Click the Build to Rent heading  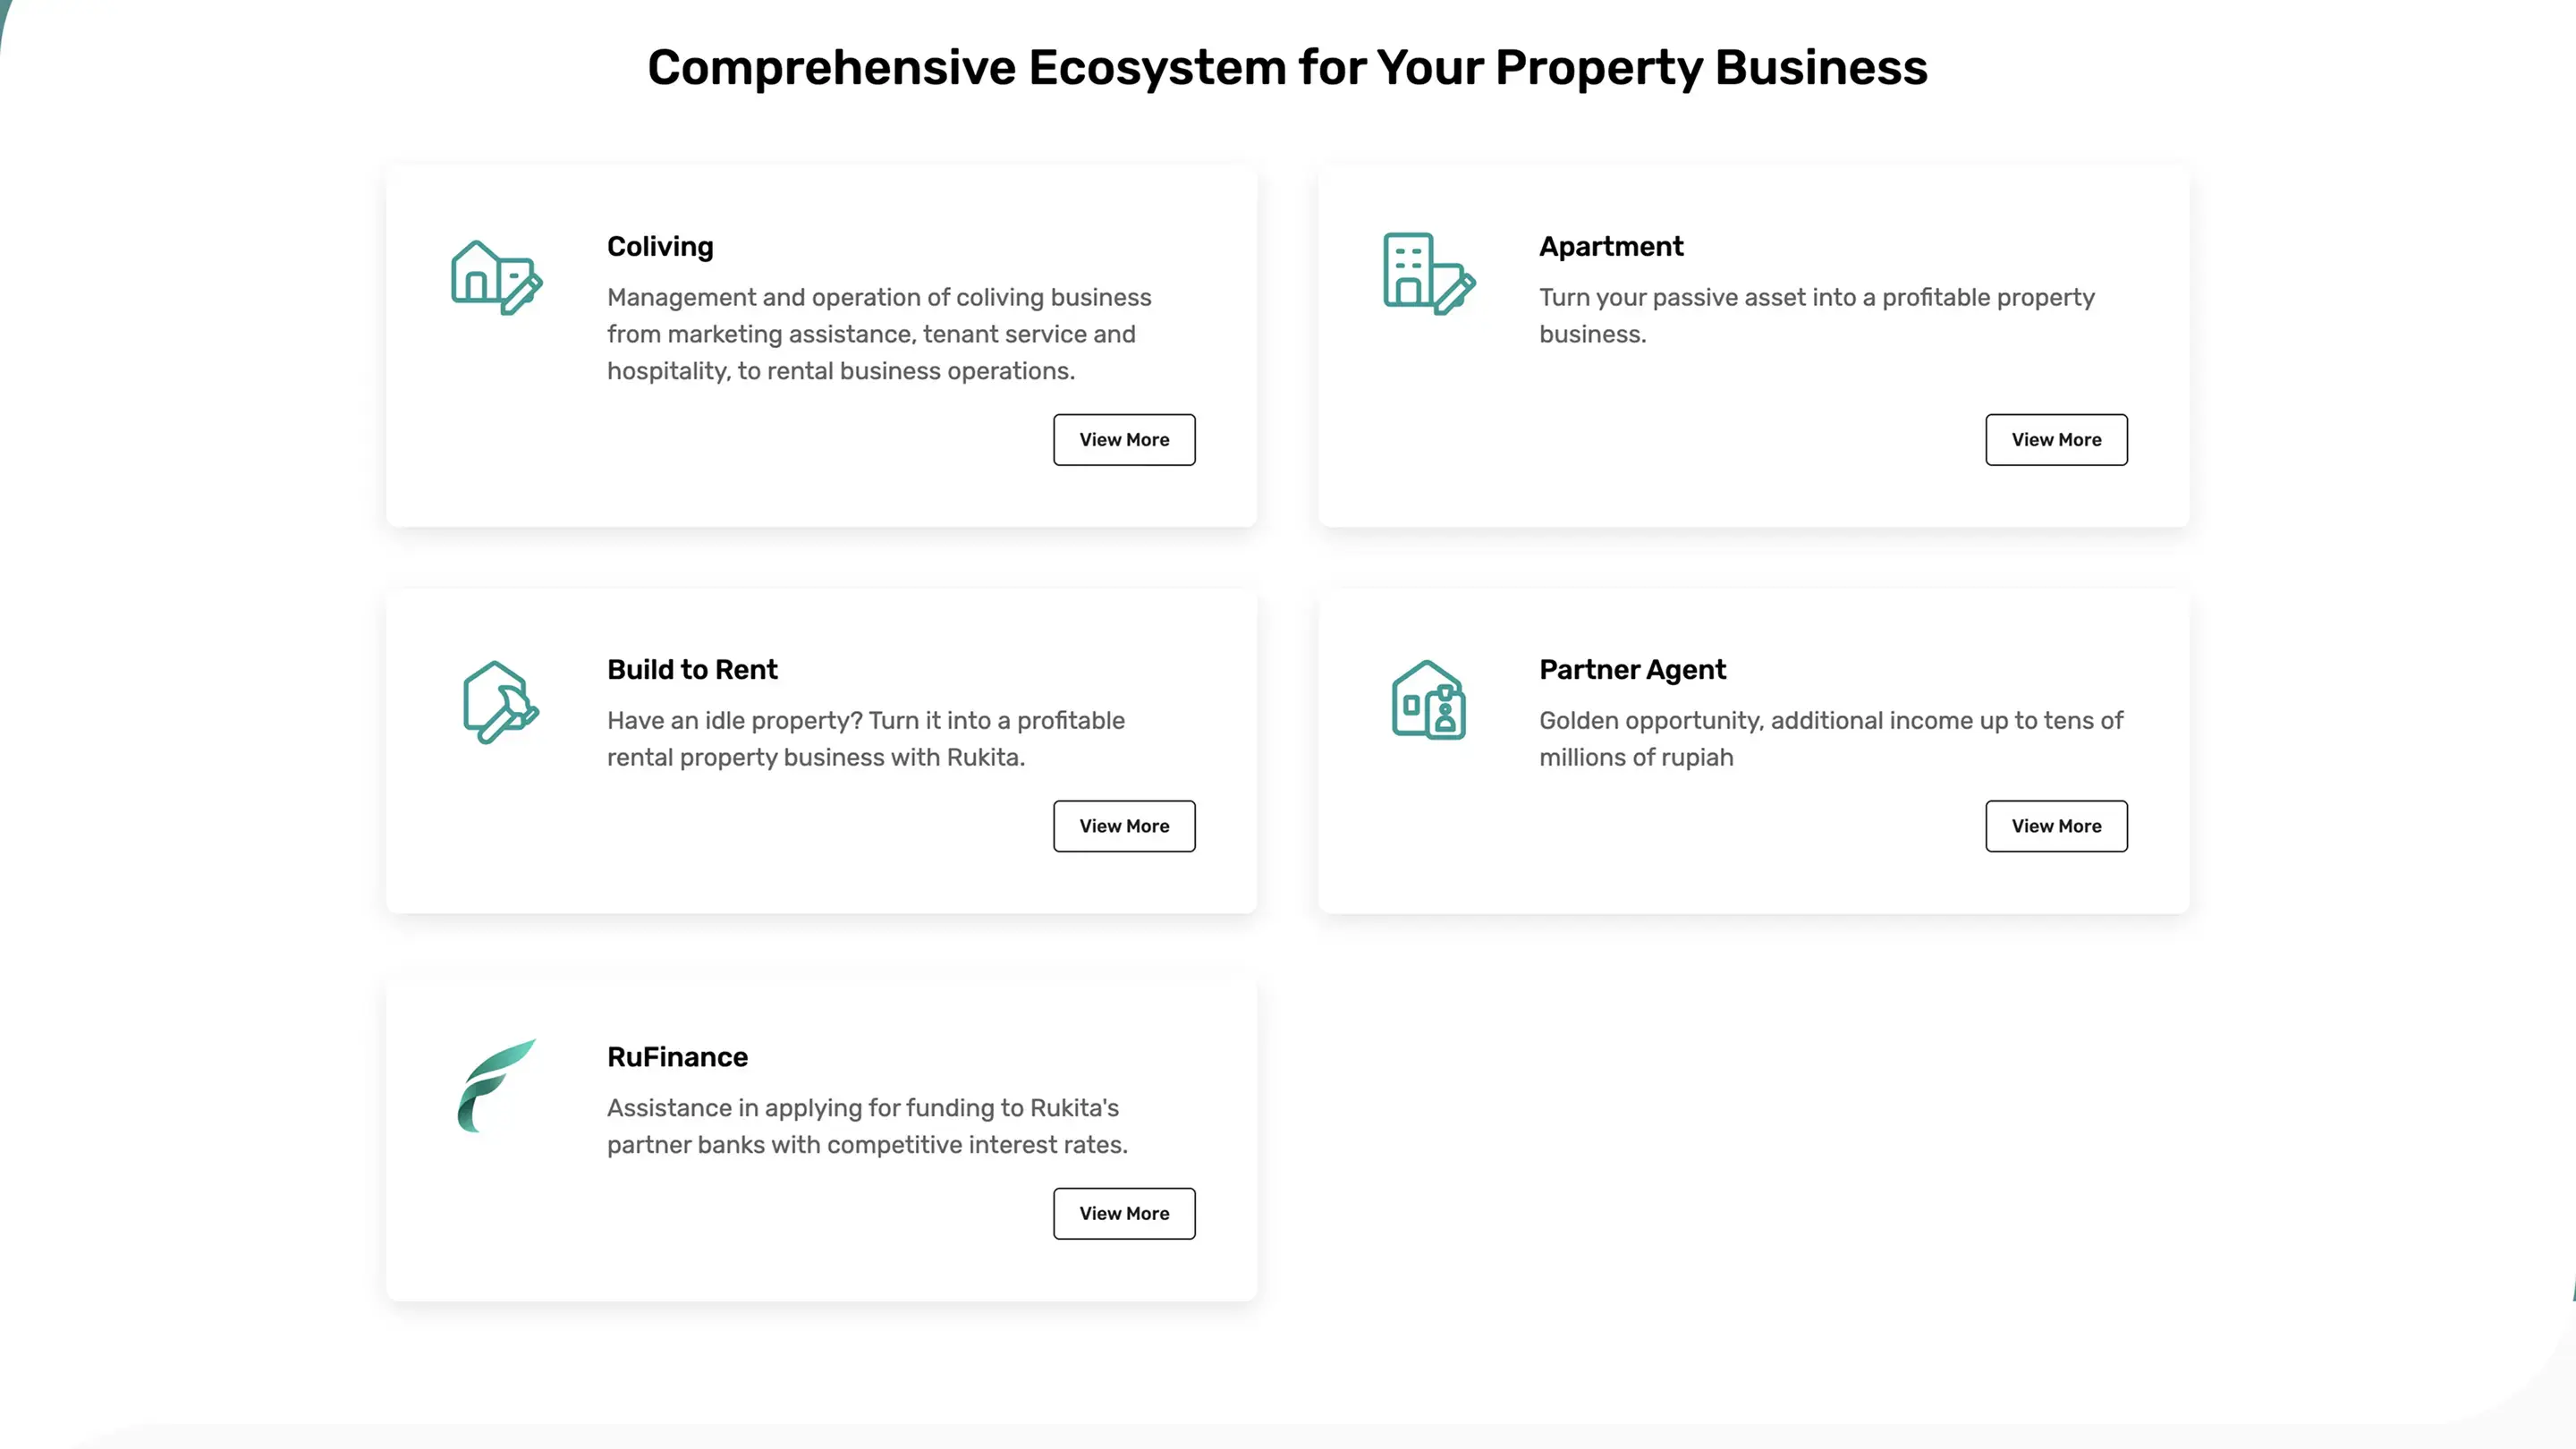(692, 669)
